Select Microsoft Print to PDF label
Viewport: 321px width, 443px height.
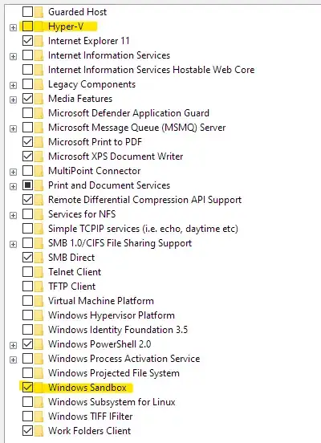click(95, 142)
